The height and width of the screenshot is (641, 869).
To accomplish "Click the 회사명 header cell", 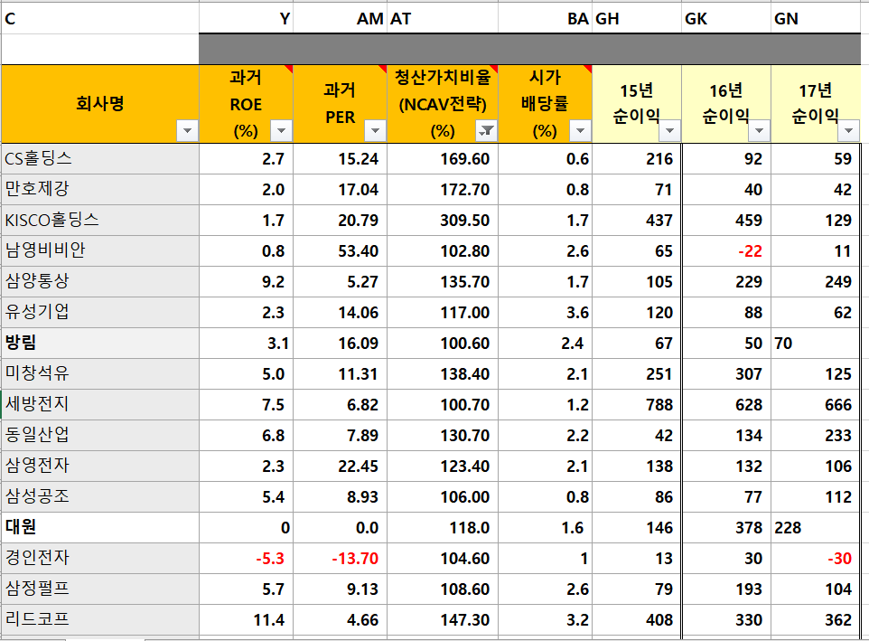I will (x=100, y=104).
